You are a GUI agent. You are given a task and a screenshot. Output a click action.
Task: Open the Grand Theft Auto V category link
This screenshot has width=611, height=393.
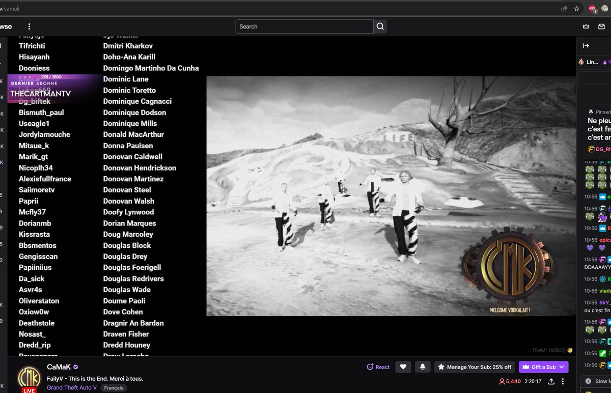72,387
